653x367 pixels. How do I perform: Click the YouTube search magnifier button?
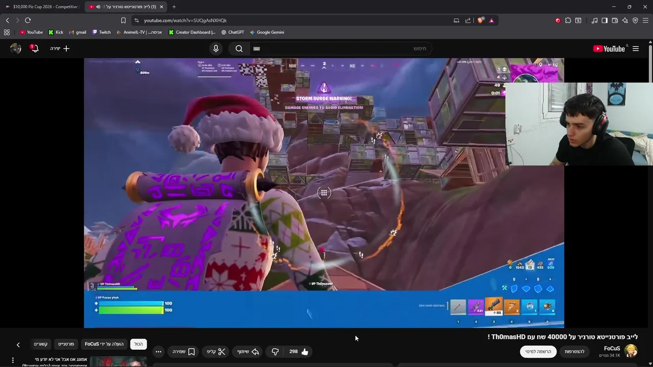click(239, 48)
